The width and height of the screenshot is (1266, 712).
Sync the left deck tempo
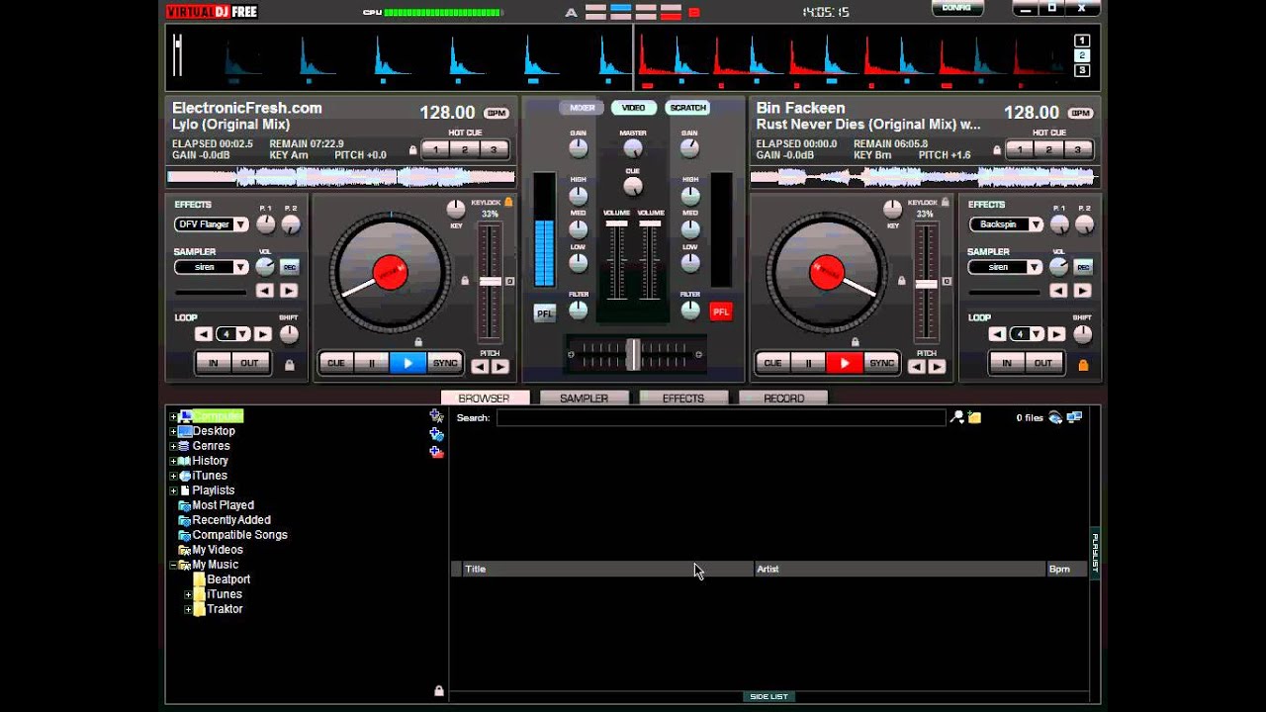445,363
